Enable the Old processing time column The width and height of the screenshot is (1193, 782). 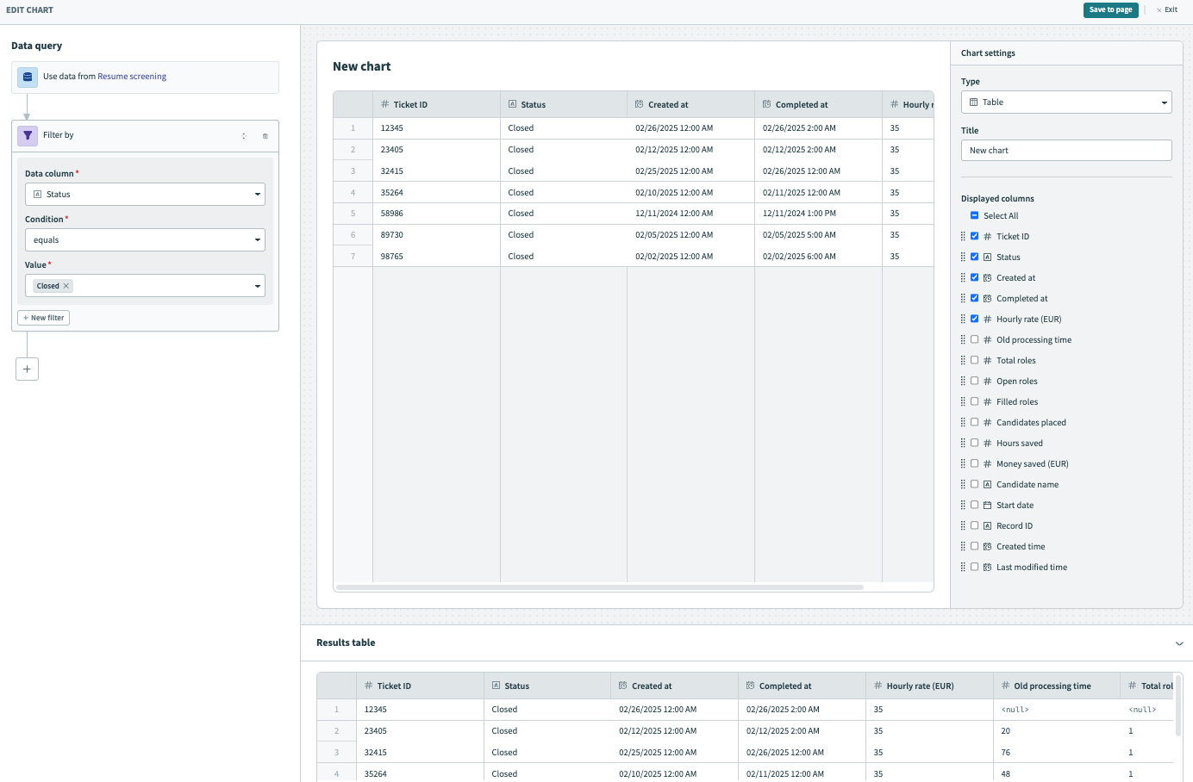(974, 339)
